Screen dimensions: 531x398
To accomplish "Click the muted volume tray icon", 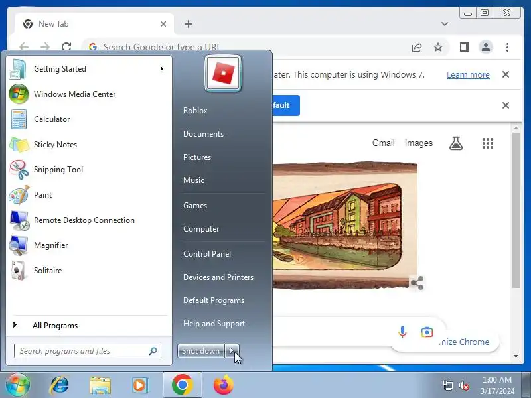I will pyautogui.click(x=463, y=385).
